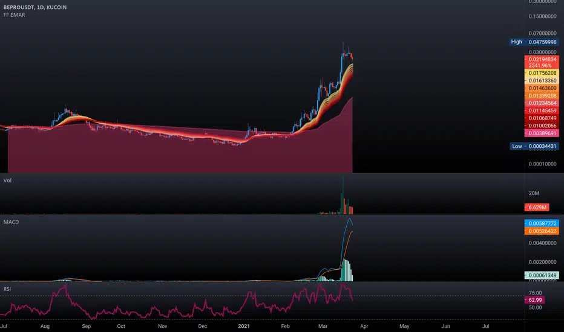Click the 62.99 RSI value tag
This screenshot has width=564, height=332.
click(x=535, y=299)
